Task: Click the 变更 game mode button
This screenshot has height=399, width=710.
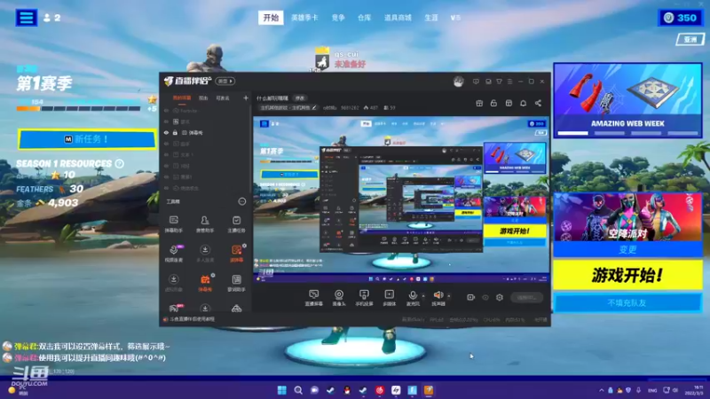Action: pos(627,249)
